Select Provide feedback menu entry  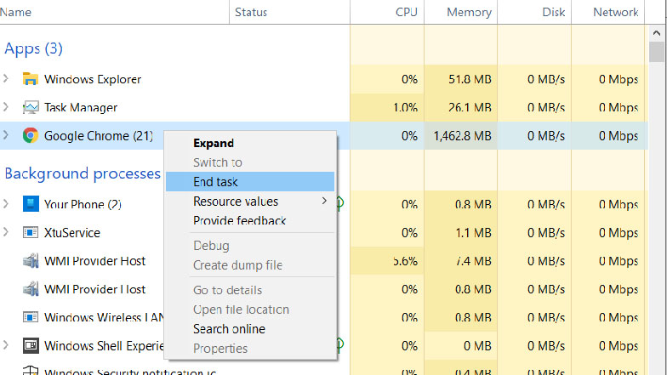pos(250,220)
